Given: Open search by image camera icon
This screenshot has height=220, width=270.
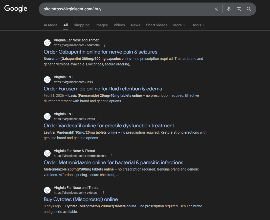Looking at the screenshot, I should (239, 9).
